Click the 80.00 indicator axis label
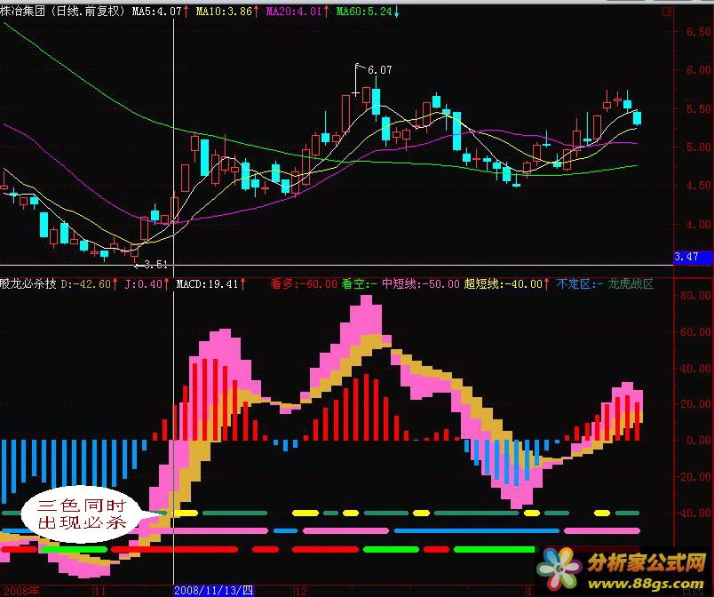This screenshot has width=714, height=597. (695, 296)
